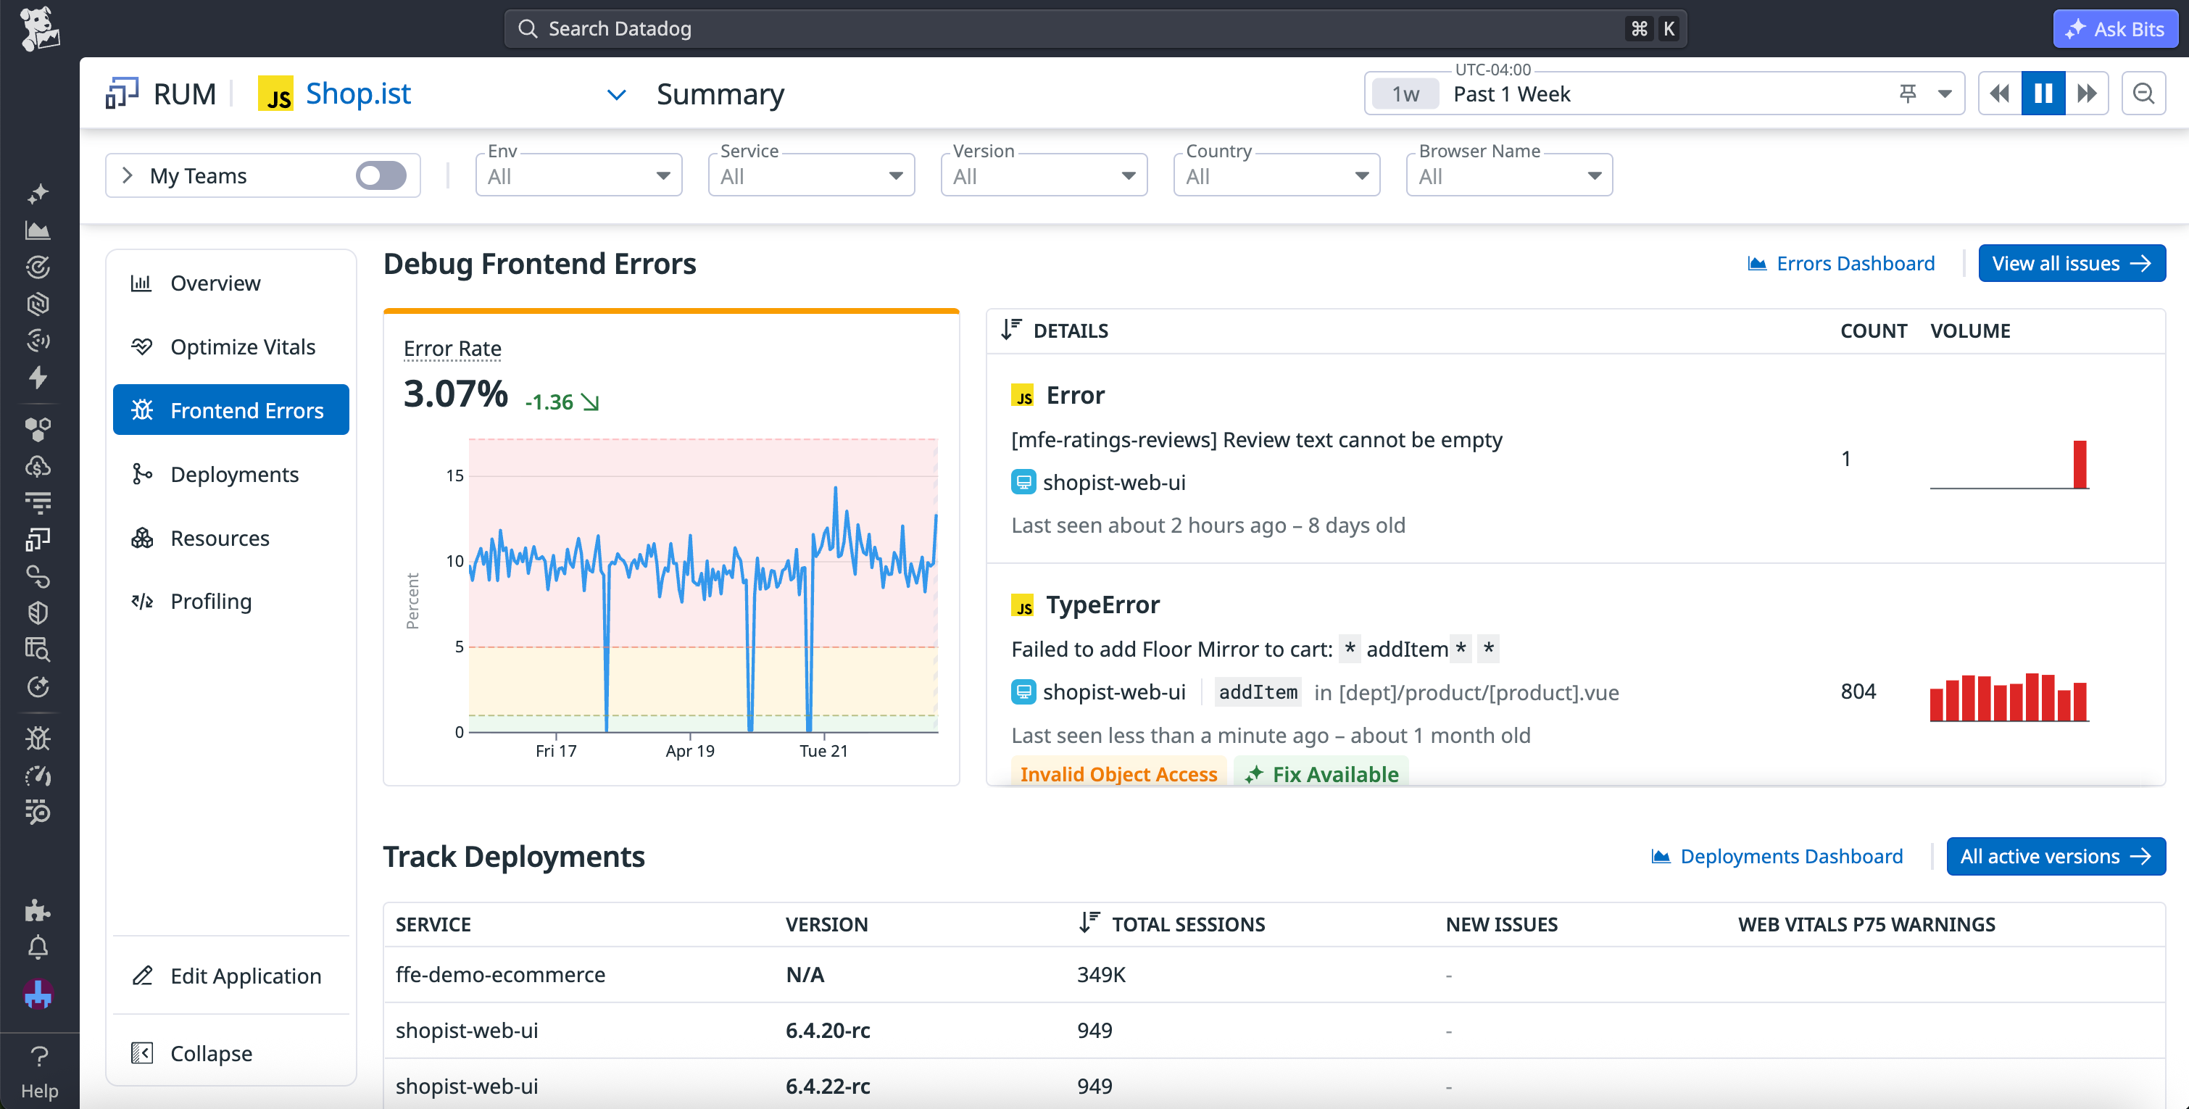Open the time range dropdown arrow

coord(1945,94)
